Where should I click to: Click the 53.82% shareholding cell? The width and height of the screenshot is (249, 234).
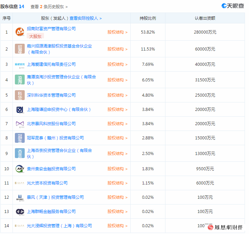click(148, 32)
